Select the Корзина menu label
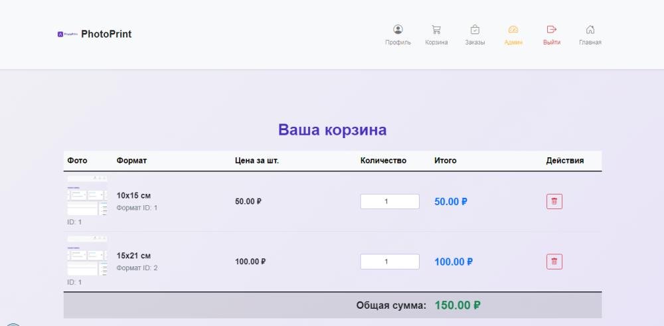 point(436,42)
